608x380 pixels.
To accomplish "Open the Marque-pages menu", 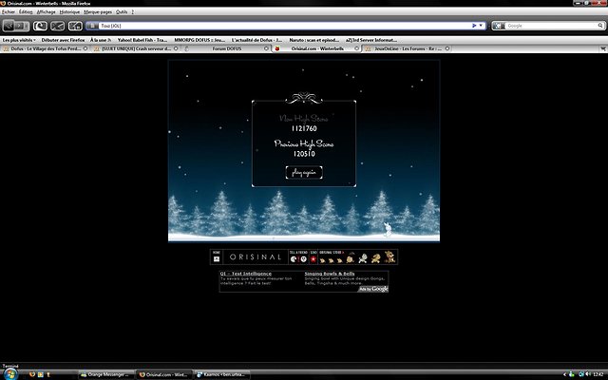I will click(x=98, y=11).
